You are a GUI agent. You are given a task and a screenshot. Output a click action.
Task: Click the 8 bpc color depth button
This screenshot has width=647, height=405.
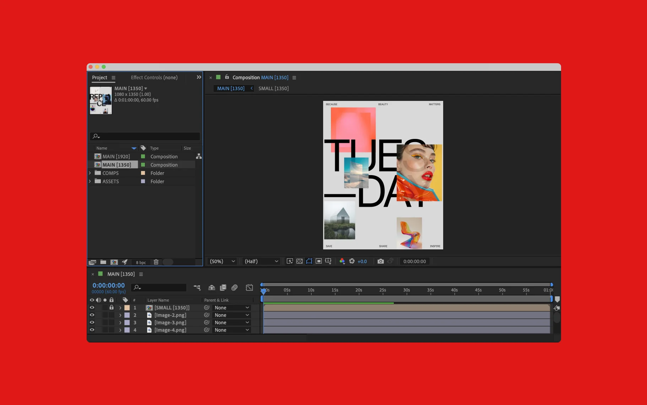(141, 263)
